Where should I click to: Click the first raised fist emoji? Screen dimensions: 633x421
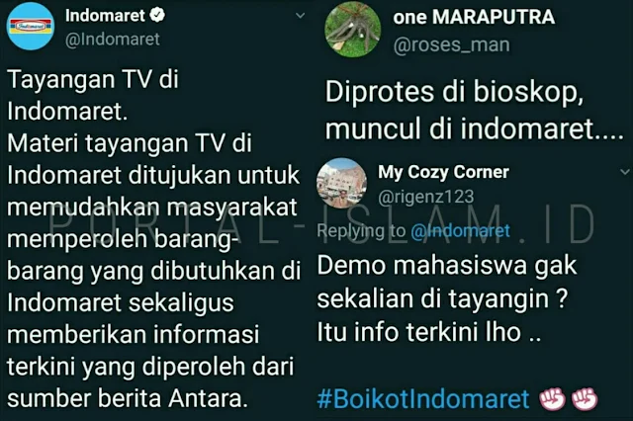[552, 399]
